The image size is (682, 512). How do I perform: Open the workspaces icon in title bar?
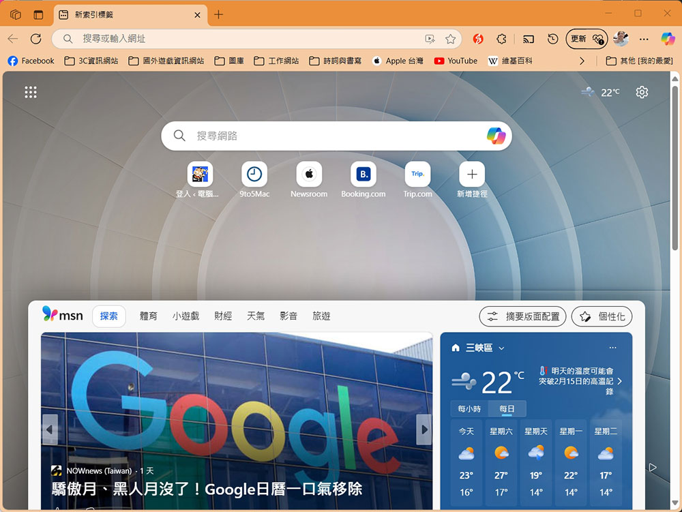(16, 14)
